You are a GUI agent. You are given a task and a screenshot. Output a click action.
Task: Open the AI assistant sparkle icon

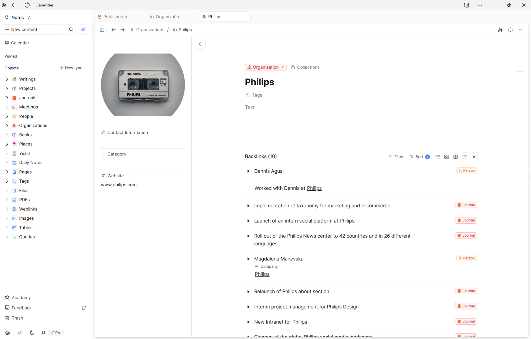pyautogui.click(x=83, y=30)
